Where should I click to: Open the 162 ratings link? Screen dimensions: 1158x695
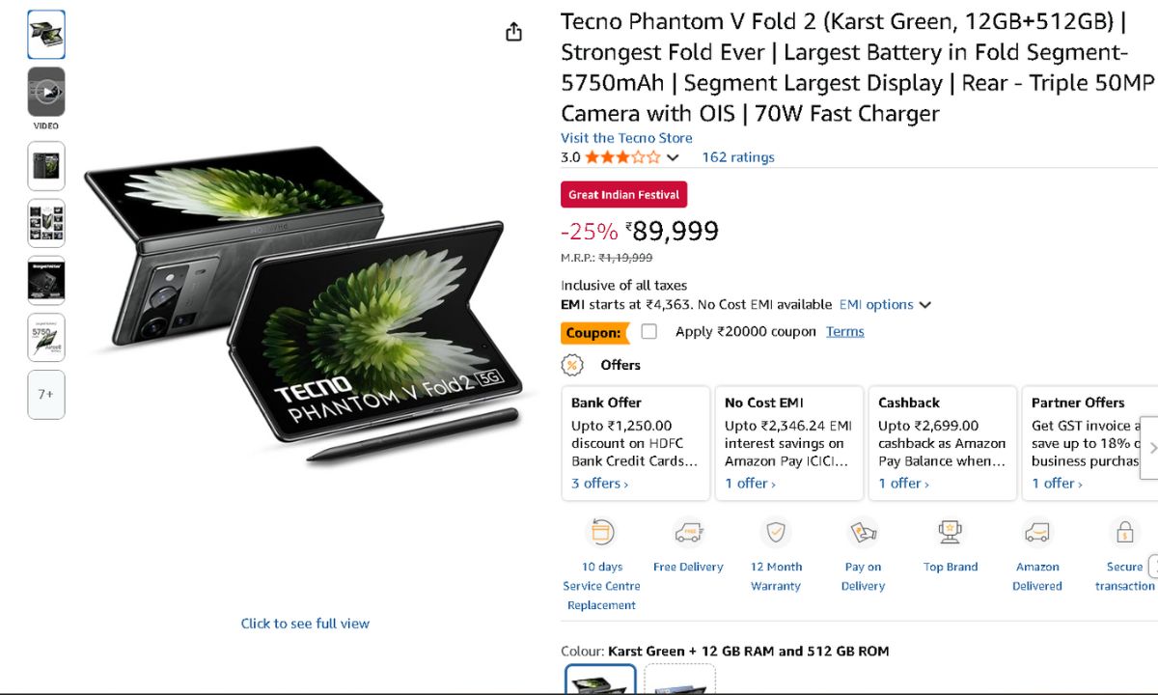coord(737,157)
